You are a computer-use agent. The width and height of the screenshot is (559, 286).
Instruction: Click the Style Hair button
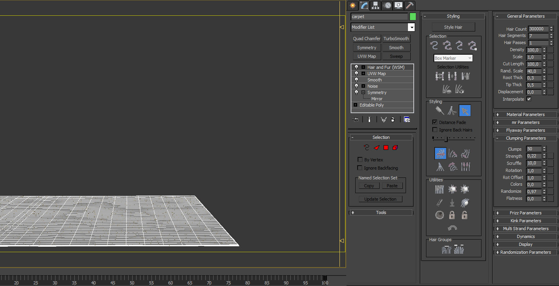coord(453,27)
